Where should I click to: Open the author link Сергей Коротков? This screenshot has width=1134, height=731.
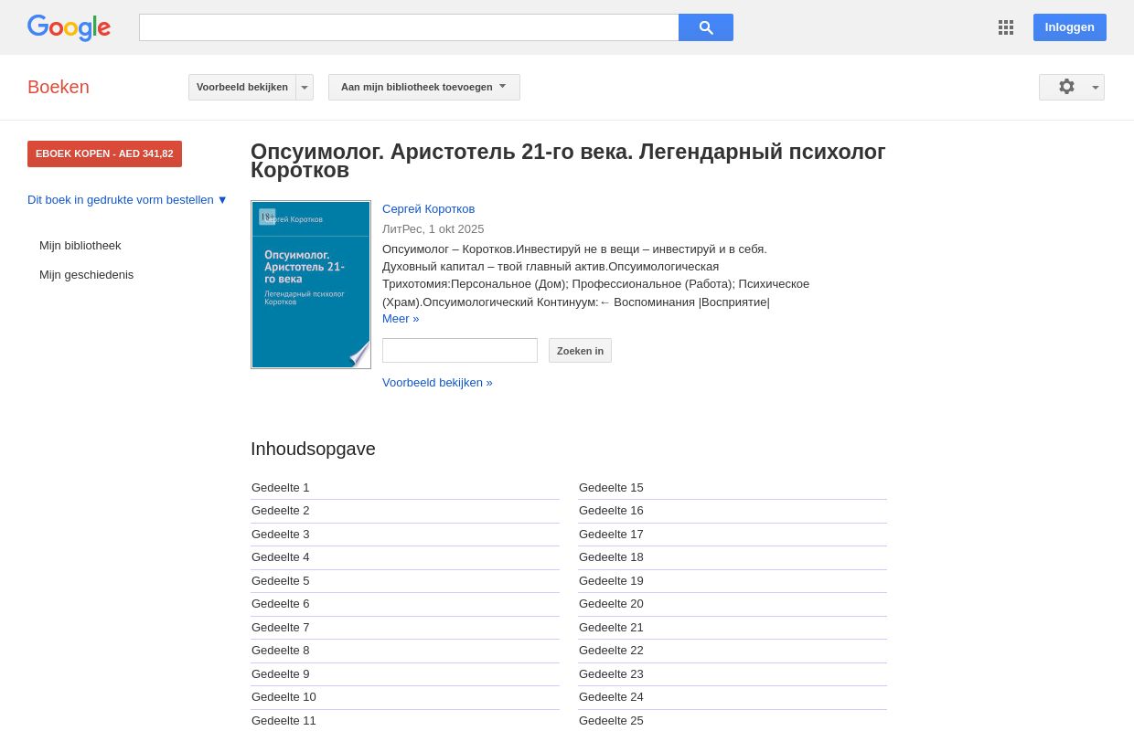pos(428,208)
